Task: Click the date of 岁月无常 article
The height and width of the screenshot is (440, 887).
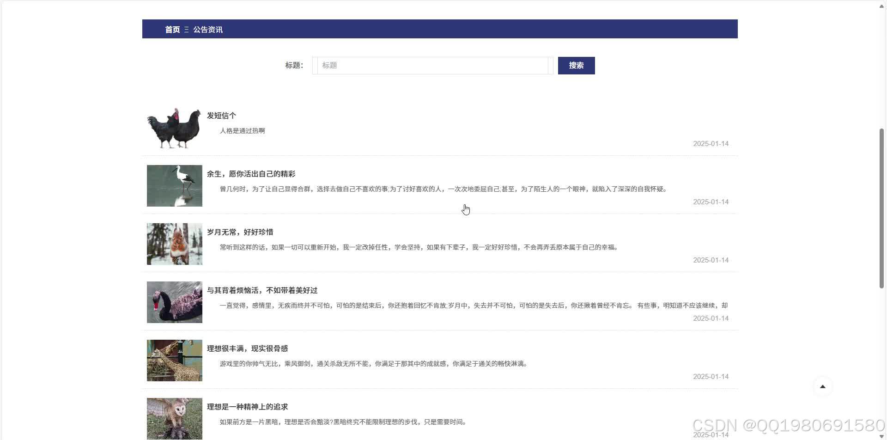Action: pos(711,260)
